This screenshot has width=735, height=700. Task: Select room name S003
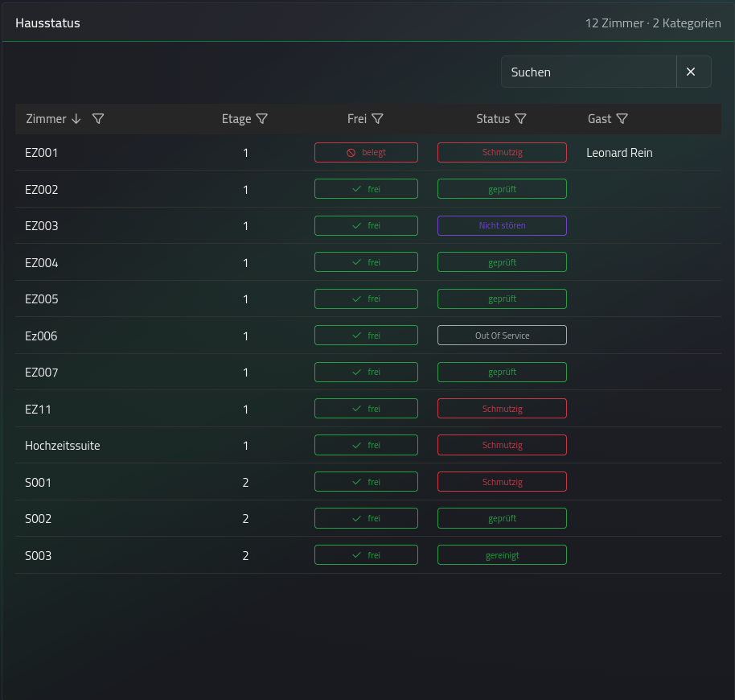[x=38, y=556]
